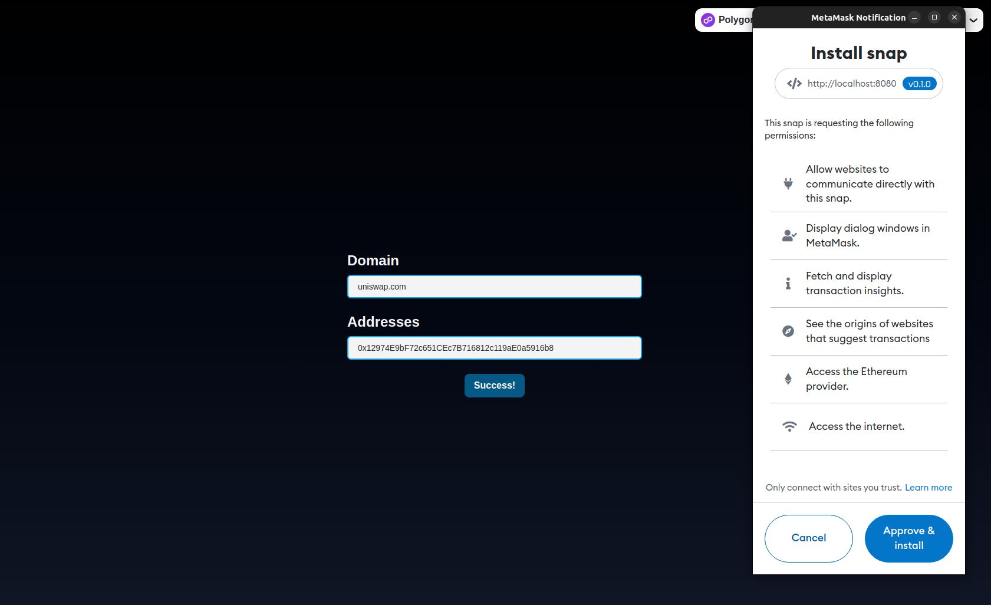
Task: Click the user check icon for dialog windows
Action: [x=789, y=235]
